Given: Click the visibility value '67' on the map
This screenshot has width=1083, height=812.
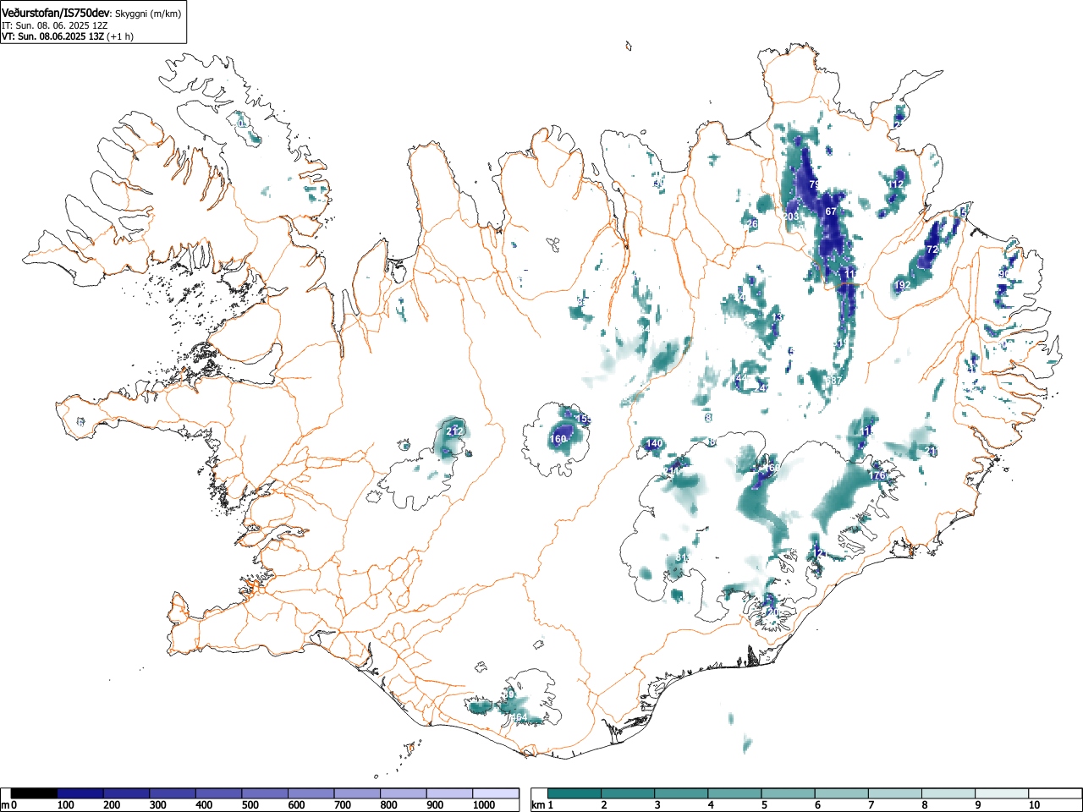Looking at the screenshot, I should pyautogui.click(x=831, y=211).
